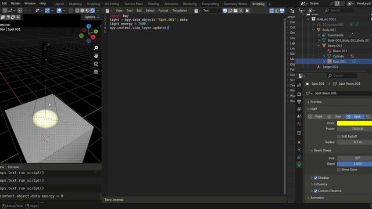
Task: Set light type to Spot
Action: pos(355,117)
